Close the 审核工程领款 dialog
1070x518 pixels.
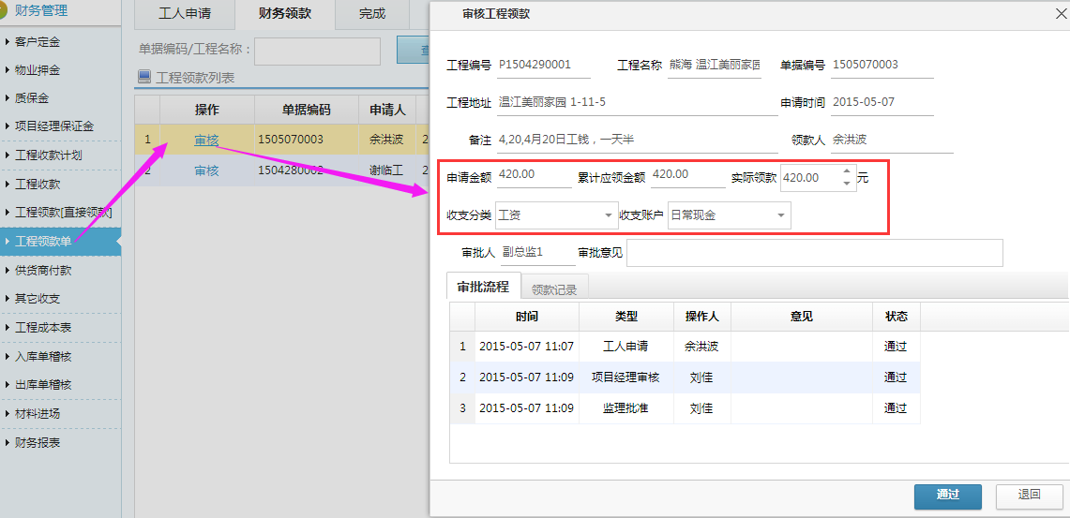[x=1060, y=14]
